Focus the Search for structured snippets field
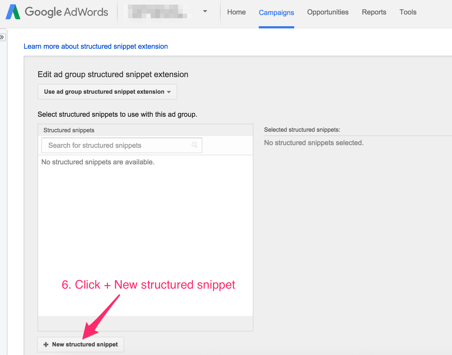Screen dimensions: 452x355 tap(122, 145)
